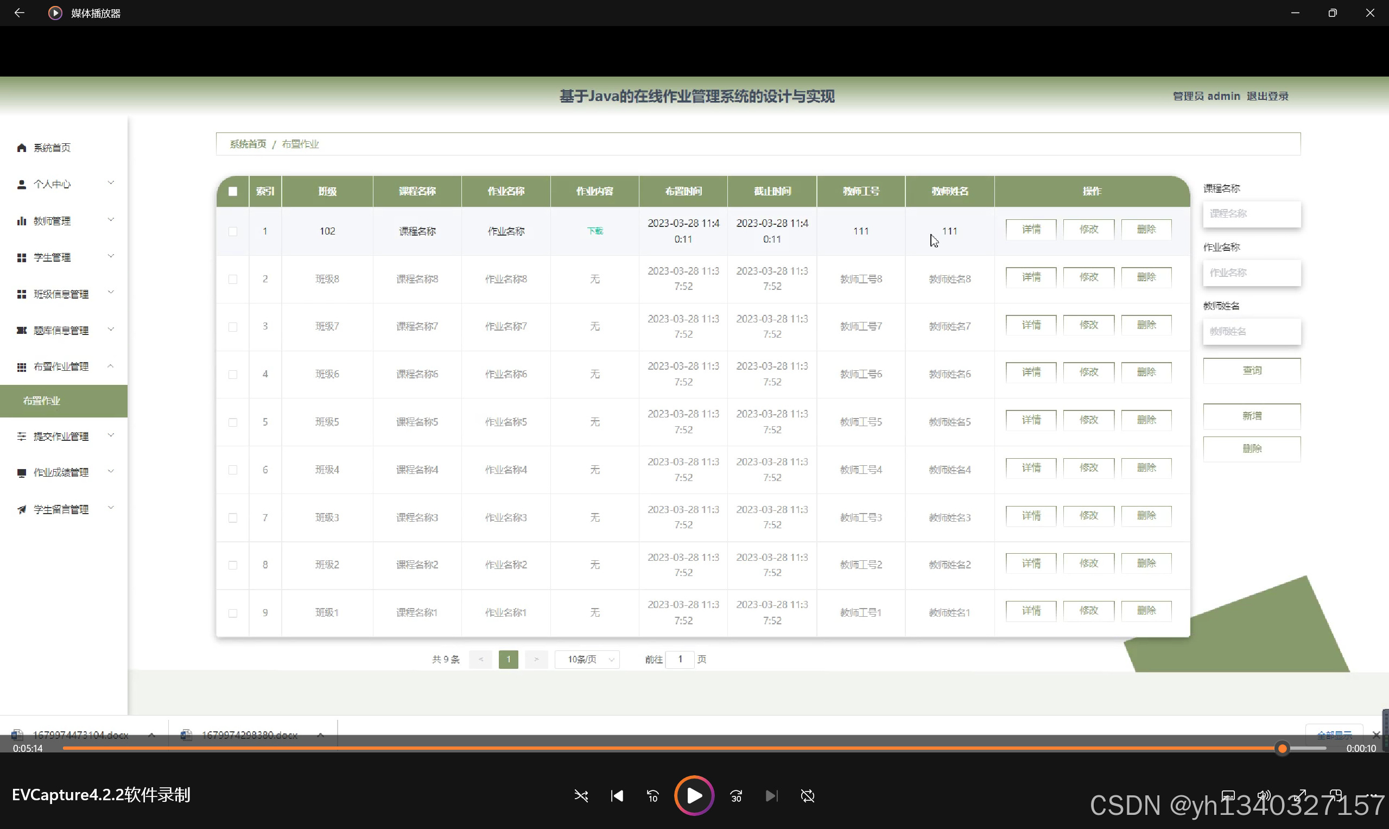1389x829 pixels.
Task: Check the select-all checkbox in table header
Action: pos(233,191)
